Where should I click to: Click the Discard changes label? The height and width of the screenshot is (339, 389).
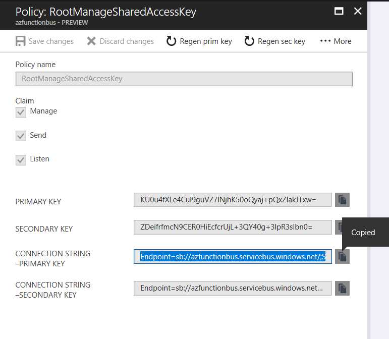[x=127, y=41]
